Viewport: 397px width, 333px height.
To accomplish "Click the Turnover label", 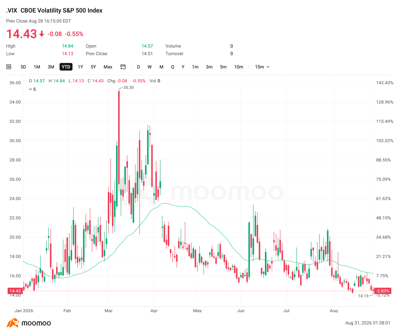I will tap(175, 53).
